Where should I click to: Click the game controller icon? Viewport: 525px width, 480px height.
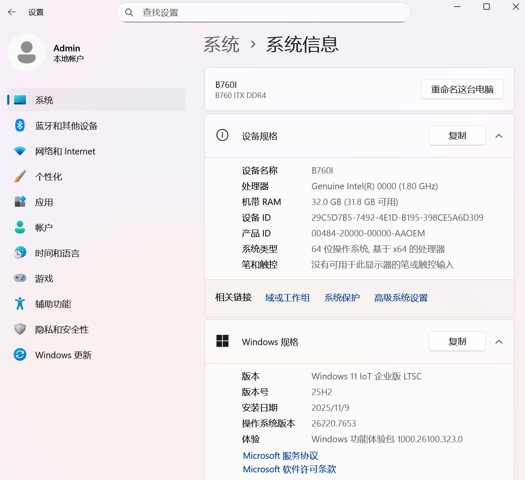20,278
